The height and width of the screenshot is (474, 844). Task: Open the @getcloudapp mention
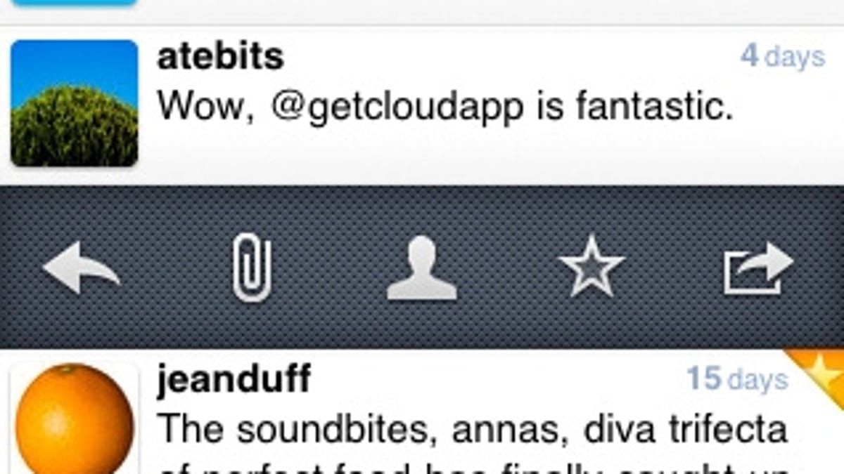[x=397, y=108]
